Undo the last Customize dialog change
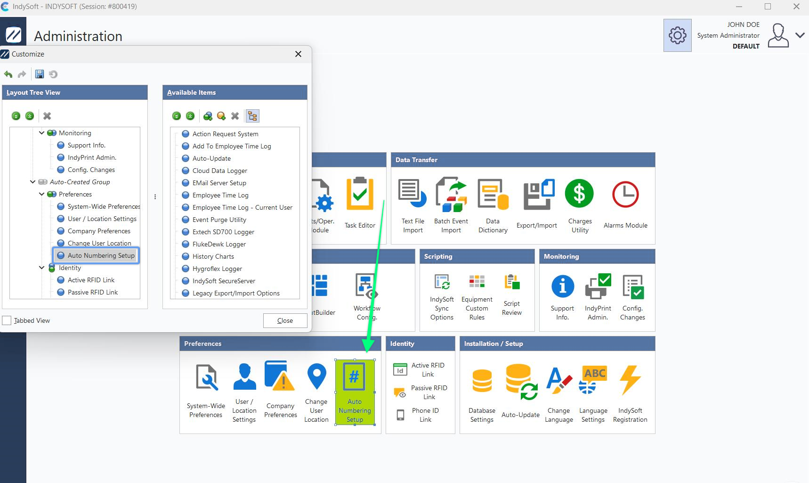The height and width of the screenshot is (483, 809). pos(8,74)
